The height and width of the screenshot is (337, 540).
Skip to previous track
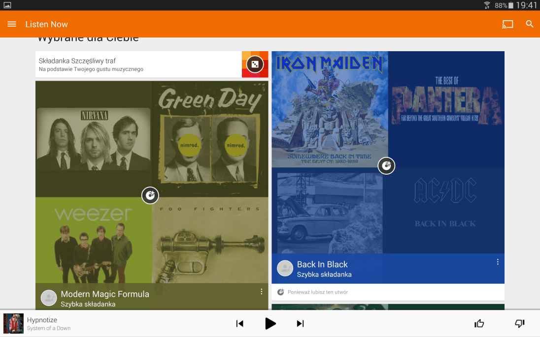click(x=239, y=324)
